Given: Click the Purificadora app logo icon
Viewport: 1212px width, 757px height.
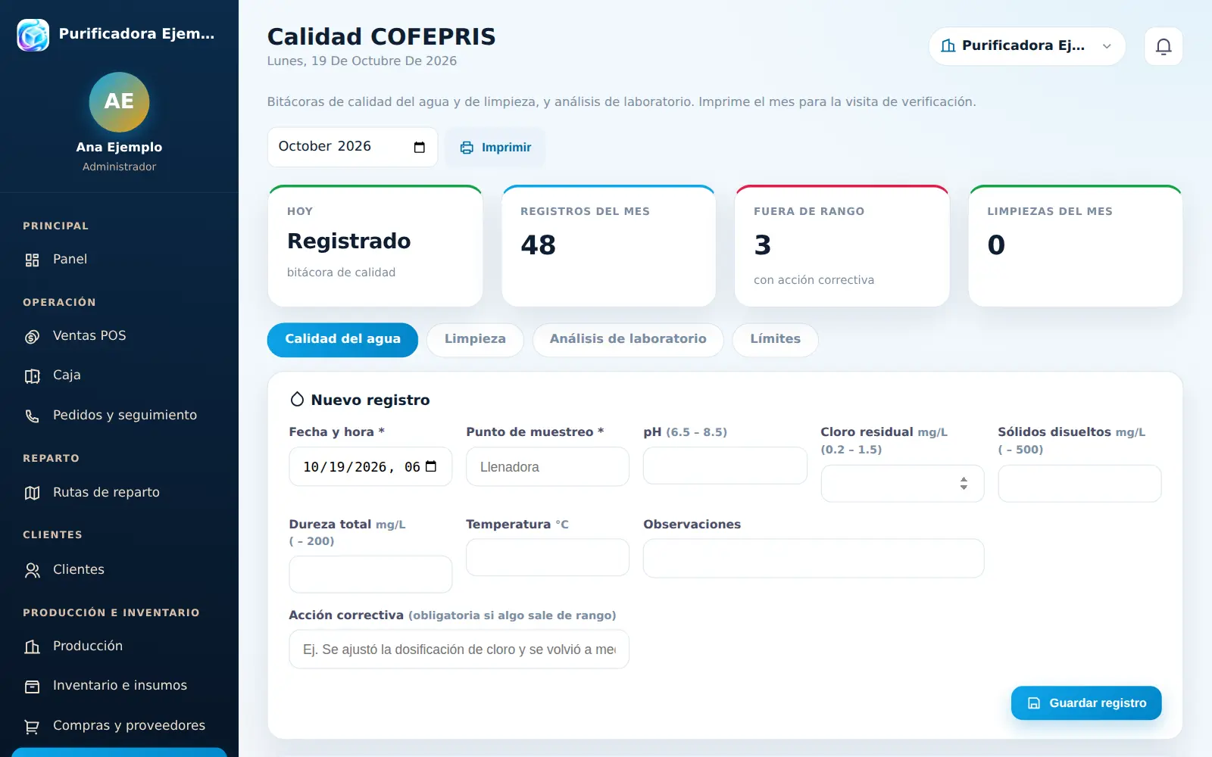Looking at the screenshot, I should (x=33, y=35).
